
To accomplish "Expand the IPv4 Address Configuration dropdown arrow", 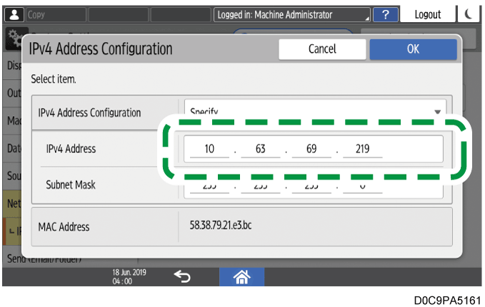I will [x=436, y=112].
